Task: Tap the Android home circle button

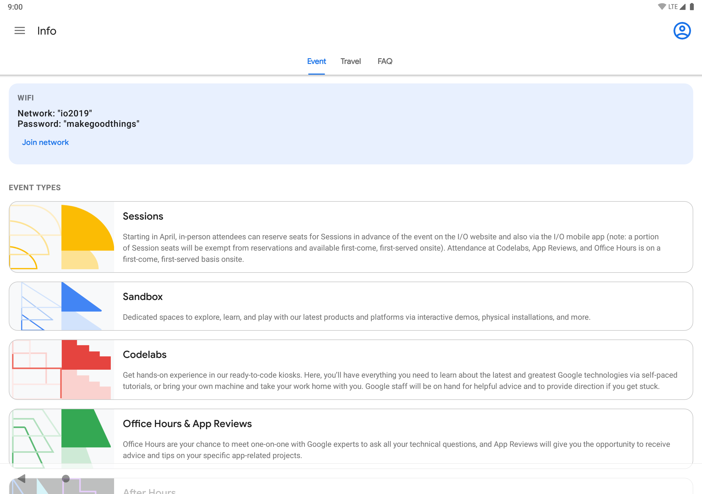Action: pyautogui.click(x=66, y=478)
